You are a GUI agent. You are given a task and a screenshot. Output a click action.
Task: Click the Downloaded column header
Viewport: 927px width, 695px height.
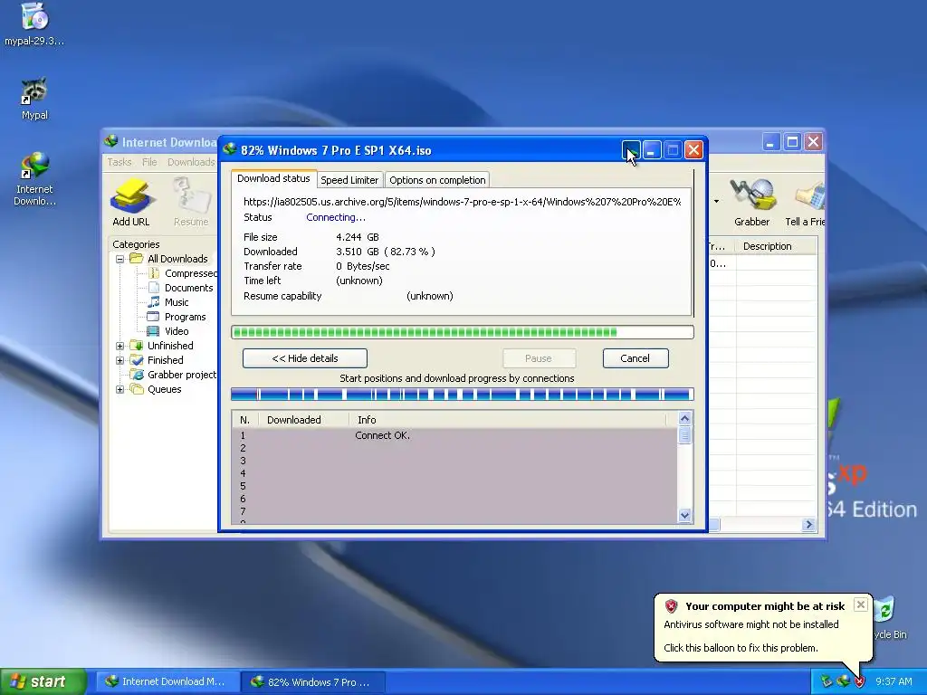[x=304, y=420]
